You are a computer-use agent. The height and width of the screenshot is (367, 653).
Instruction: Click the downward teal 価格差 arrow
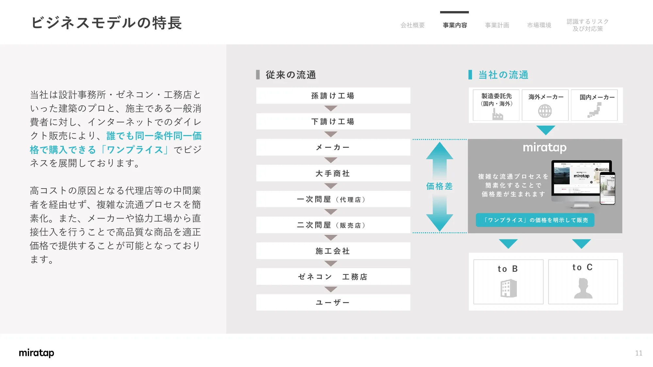point(439,213)
